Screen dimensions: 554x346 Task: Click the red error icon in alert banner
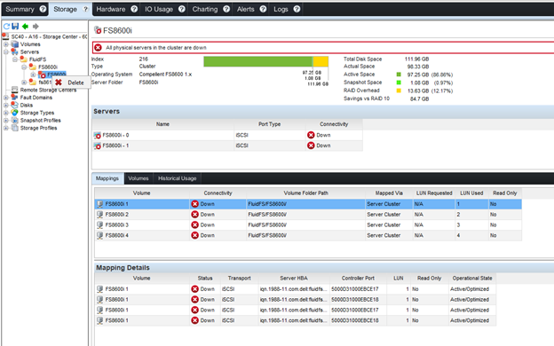click(98, 48)
